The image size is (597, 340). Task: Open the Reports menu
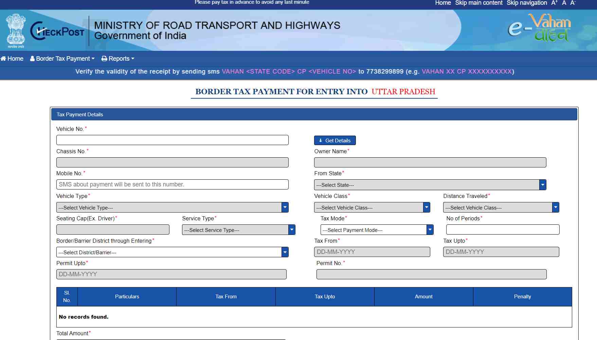pyautogui.click(x=118, y=58)
